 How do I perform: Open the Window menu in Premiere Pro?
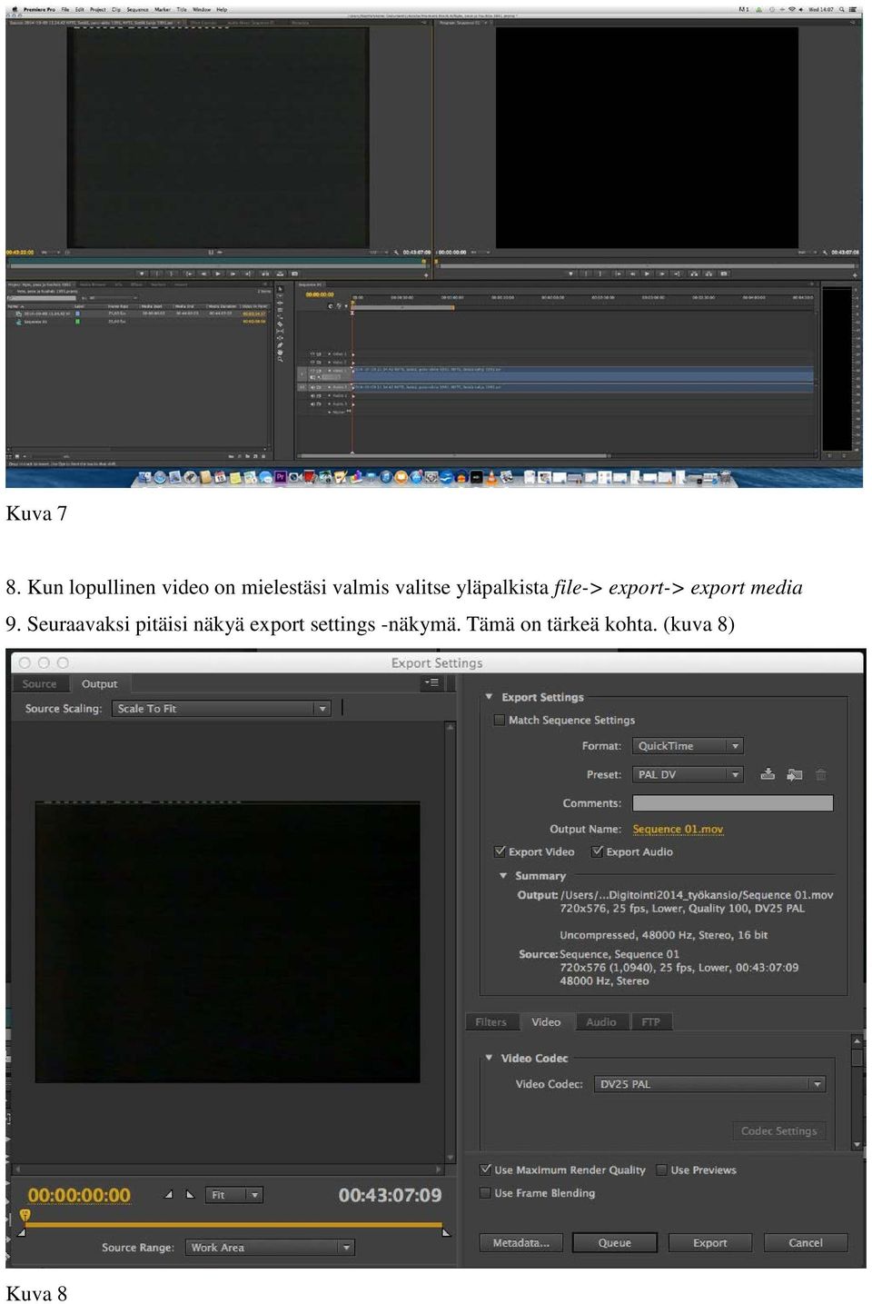tap(202, 9)
